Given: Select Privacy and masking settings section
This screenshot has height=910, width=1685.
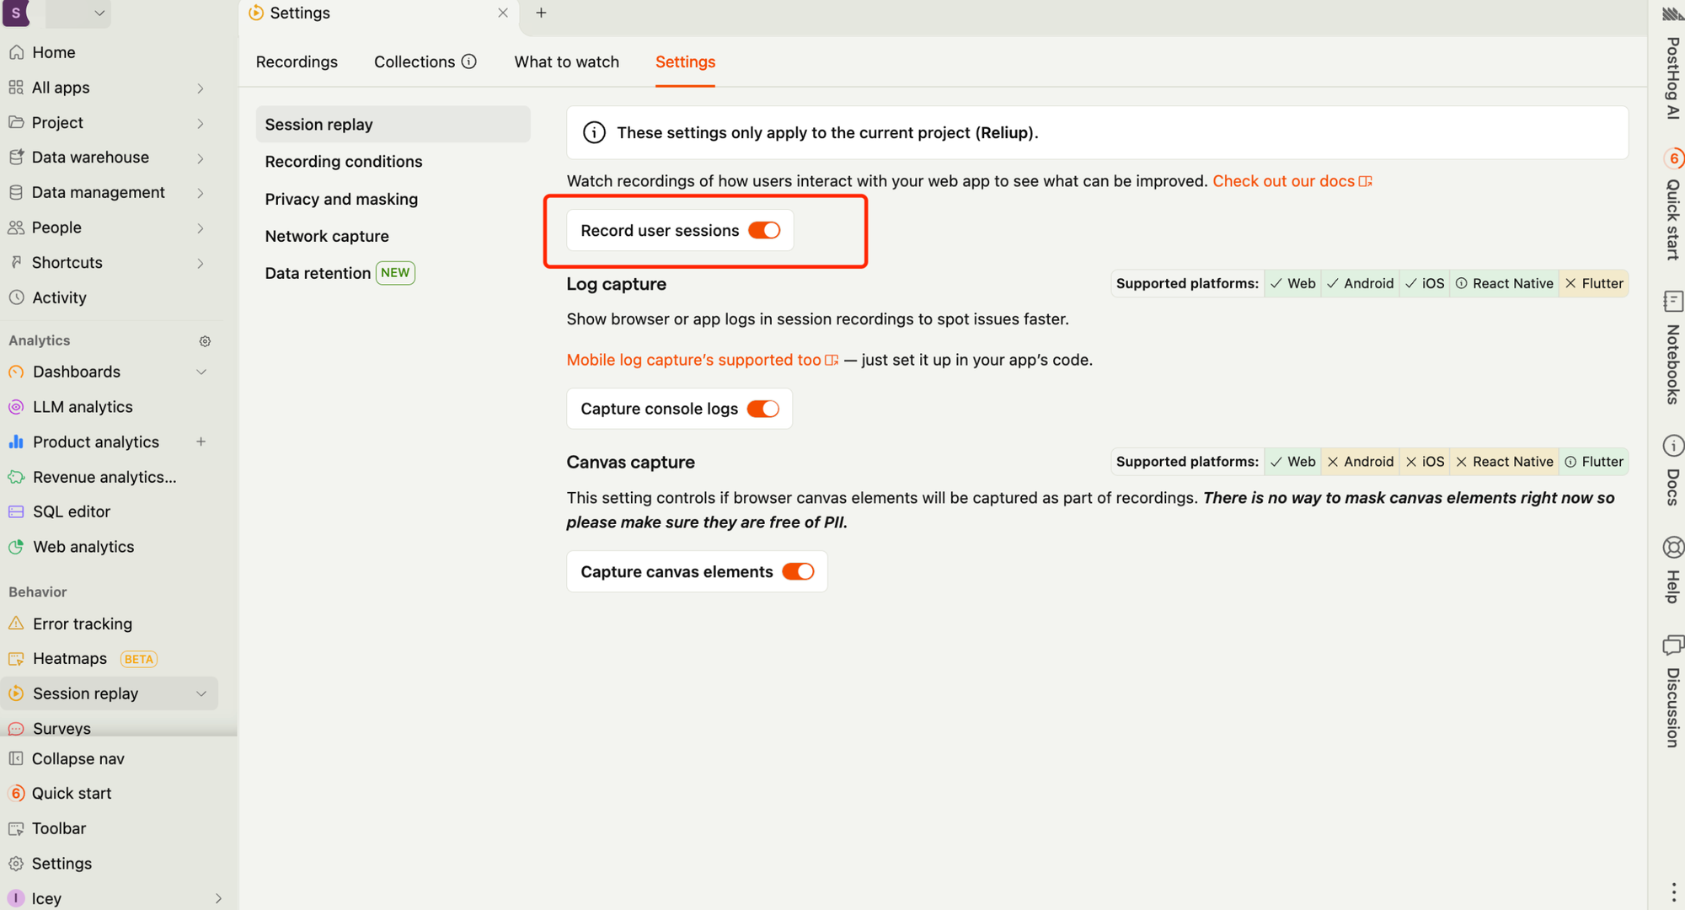Looking at the screenshot, I should 341,199.
